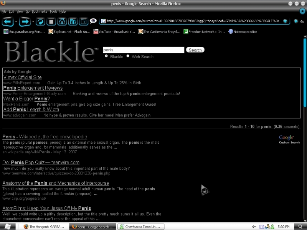
Task: Click the Stop loading icon
Action: click(x=51, y=21)
